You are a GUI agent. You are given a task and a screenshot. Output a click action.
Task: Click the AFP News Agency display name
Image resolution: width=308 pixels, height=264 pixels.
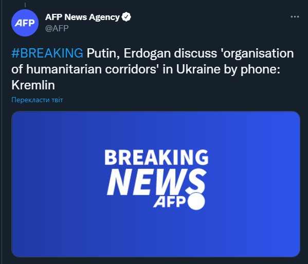pos(82,17)
